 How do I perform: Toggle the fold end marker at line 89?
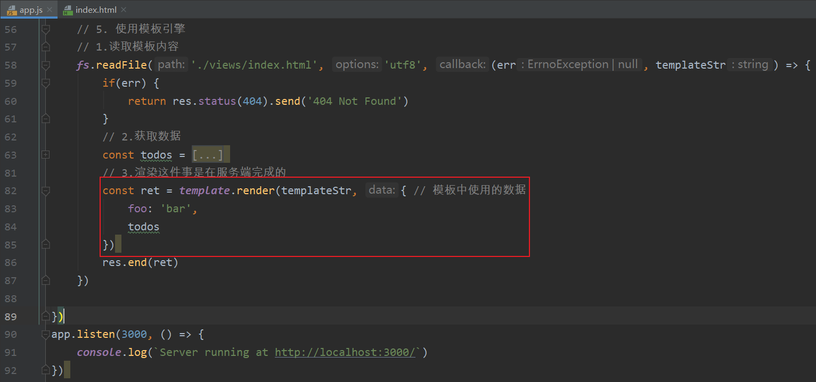click(x=46, y=317)
